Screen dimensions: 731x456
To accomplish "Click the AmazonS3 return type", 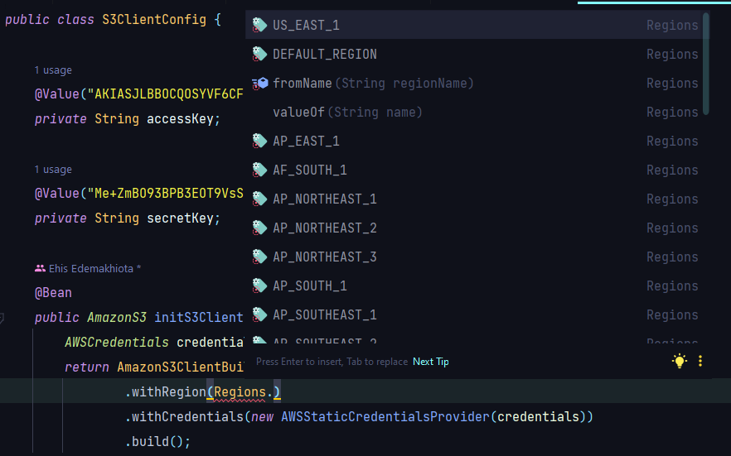I will [117, 317].
